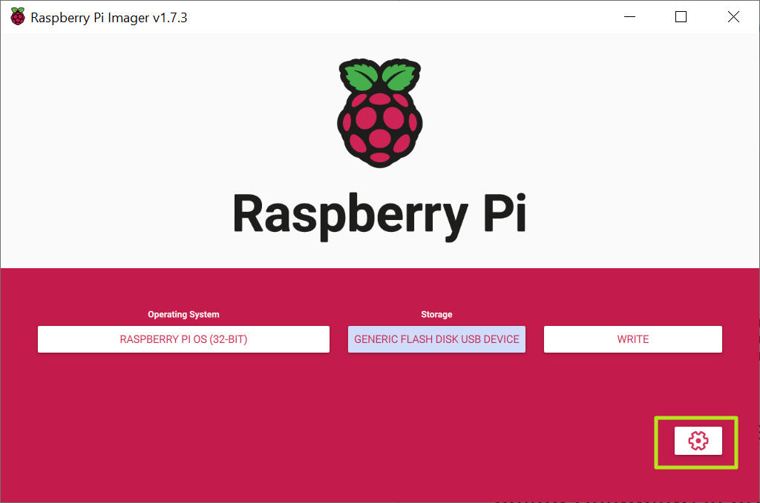760x503 pixels.
Task: Minimize the Raspberry Pi Imager window
Action: (629, 16)
